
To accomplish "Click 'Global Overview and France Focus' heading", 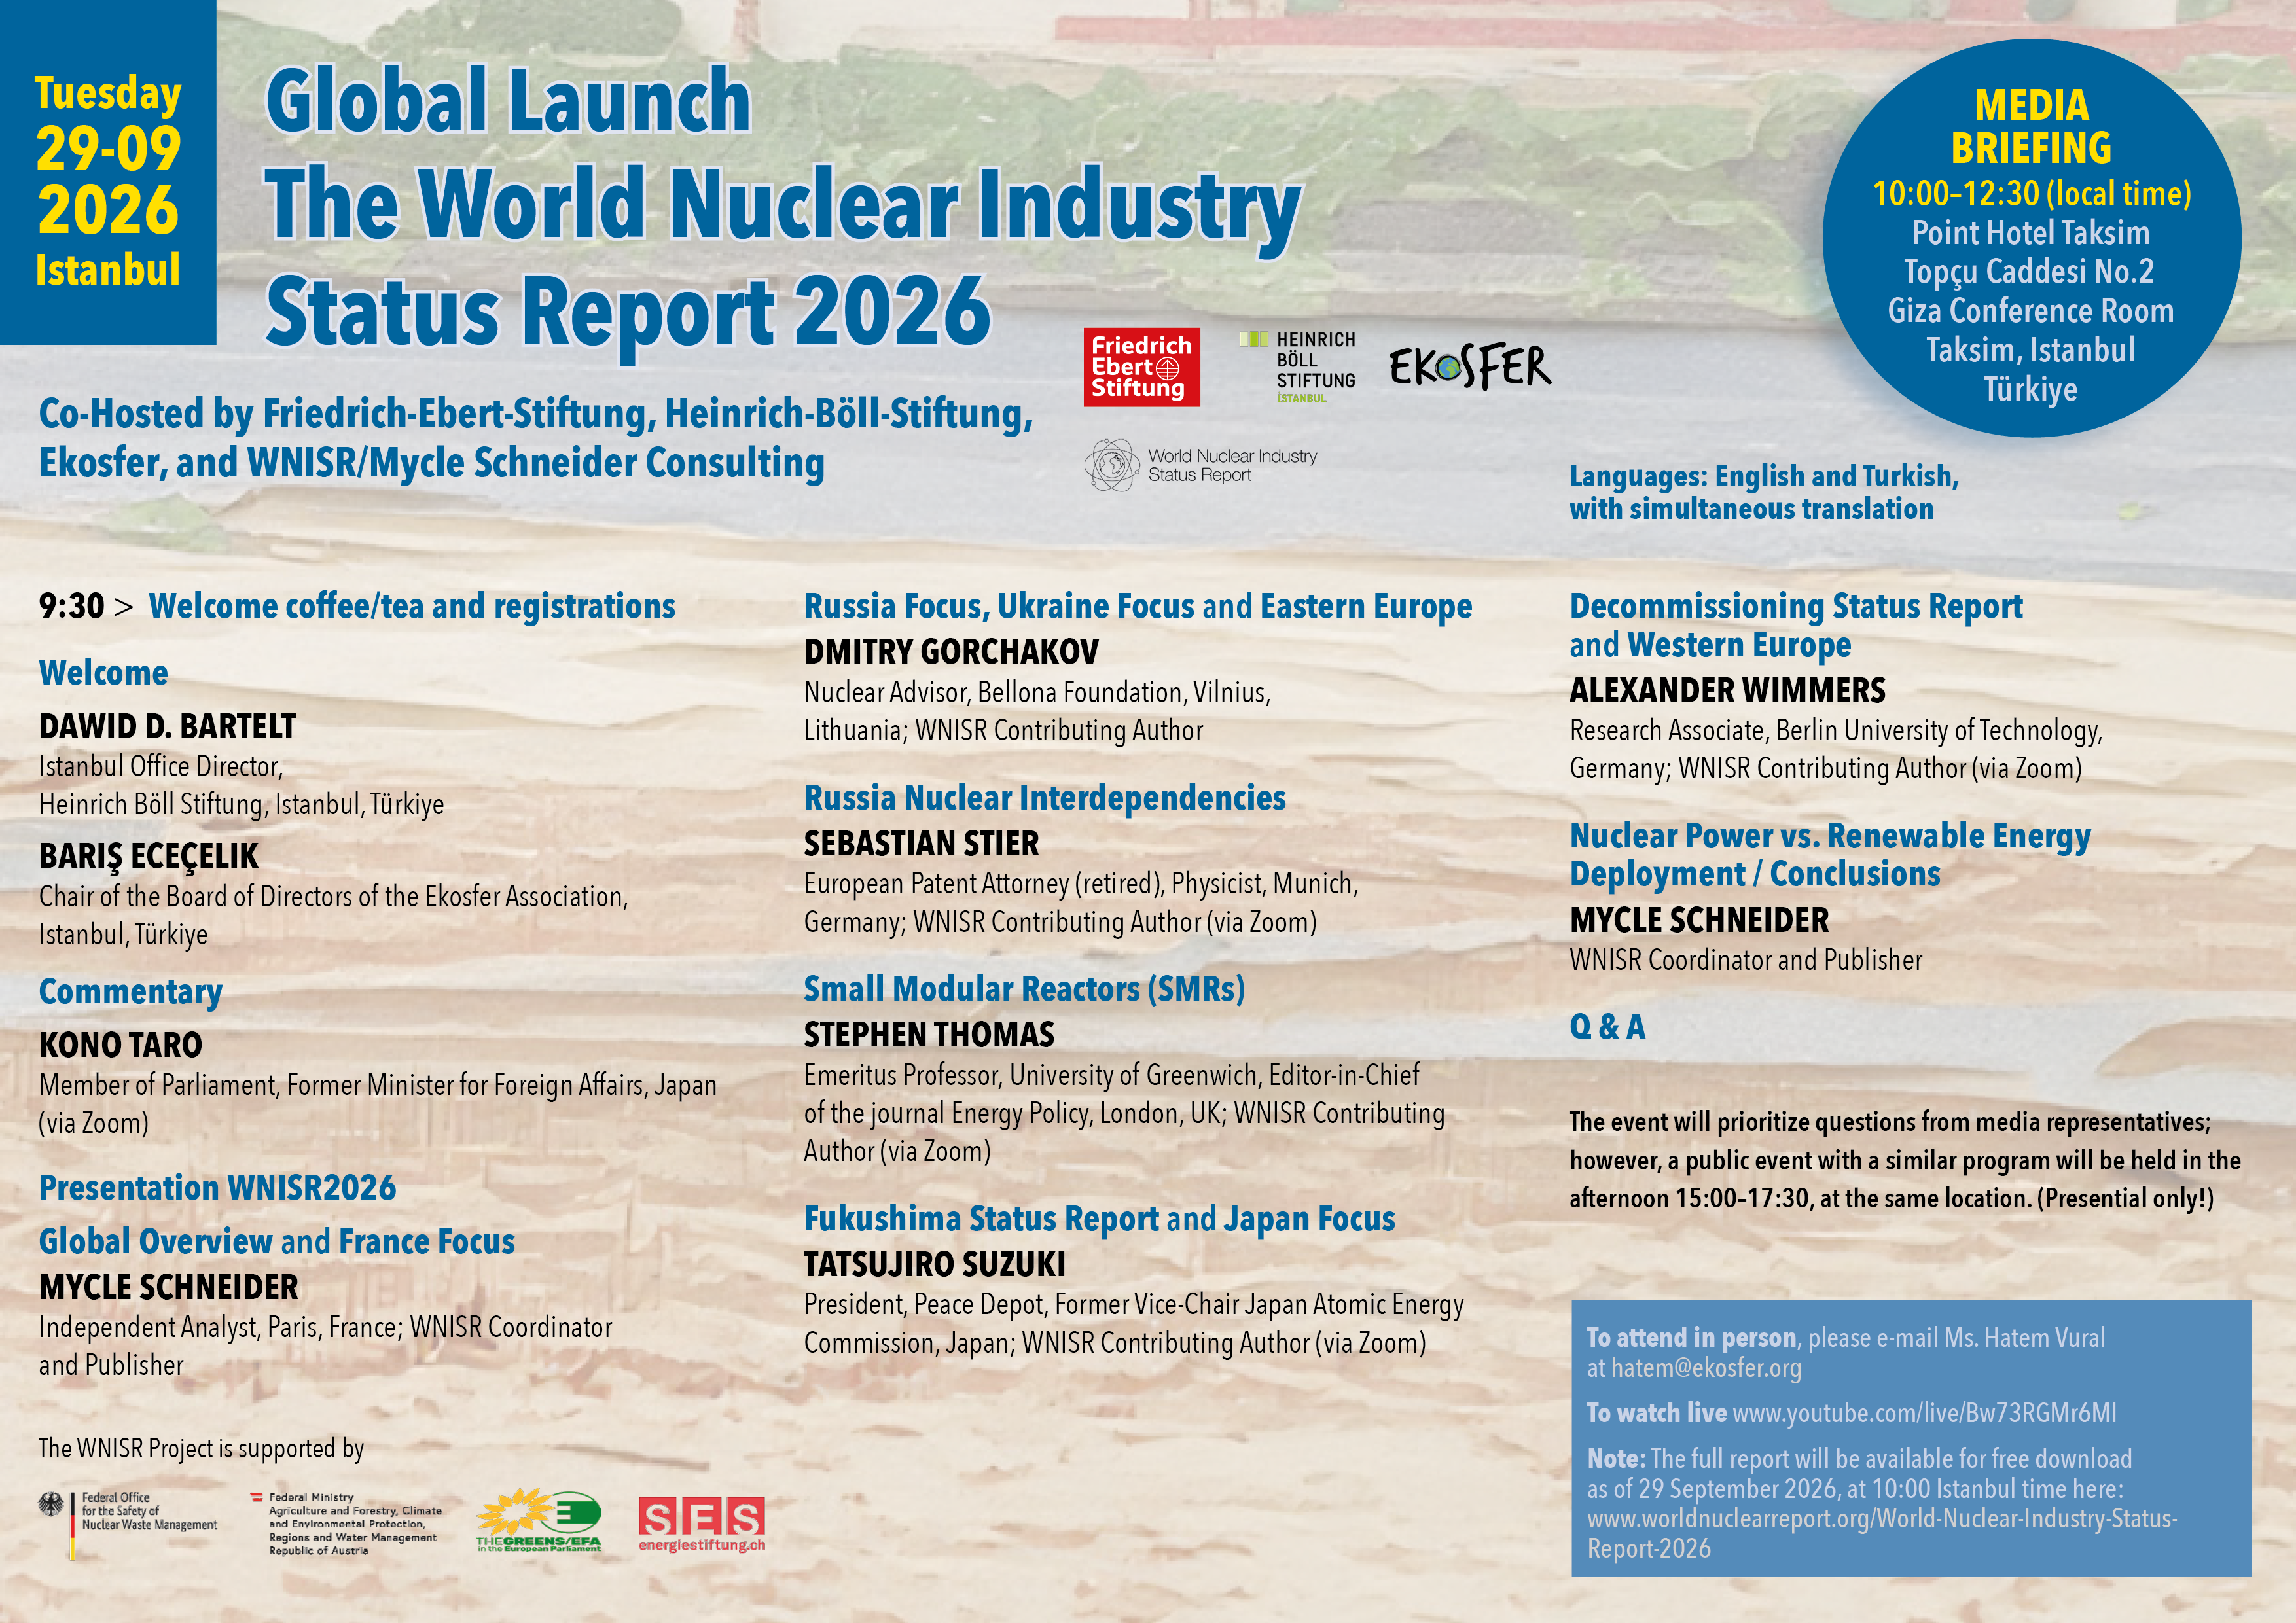I will click(277, 1242).
